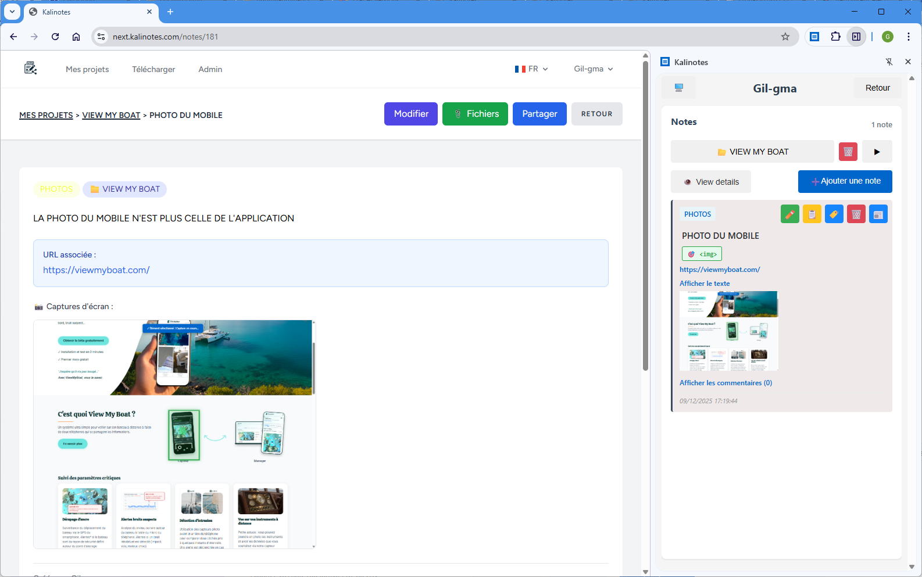
Task: Open Mes projets in the navigation
Action: click(87, 69)
